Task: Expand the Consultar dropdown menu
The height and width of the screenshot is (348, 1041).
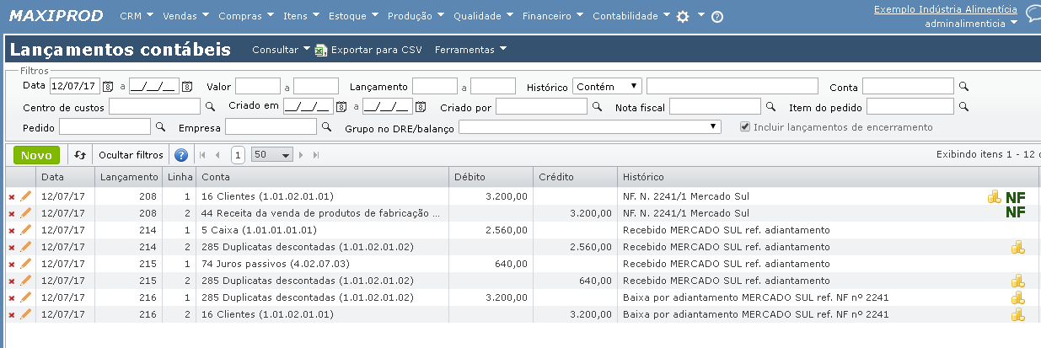Action: point(281,50)
